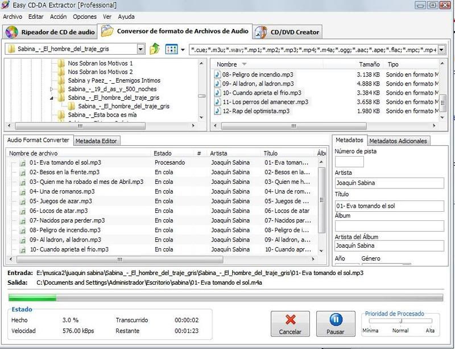Open the Ver menu
Screen dimensions: 455x349
click(x=107, y=17)
